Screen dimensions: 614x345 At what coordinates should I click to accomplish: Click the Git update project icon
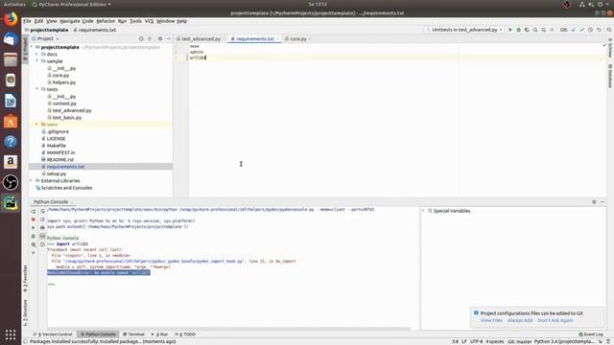click(x=574, y=30)
